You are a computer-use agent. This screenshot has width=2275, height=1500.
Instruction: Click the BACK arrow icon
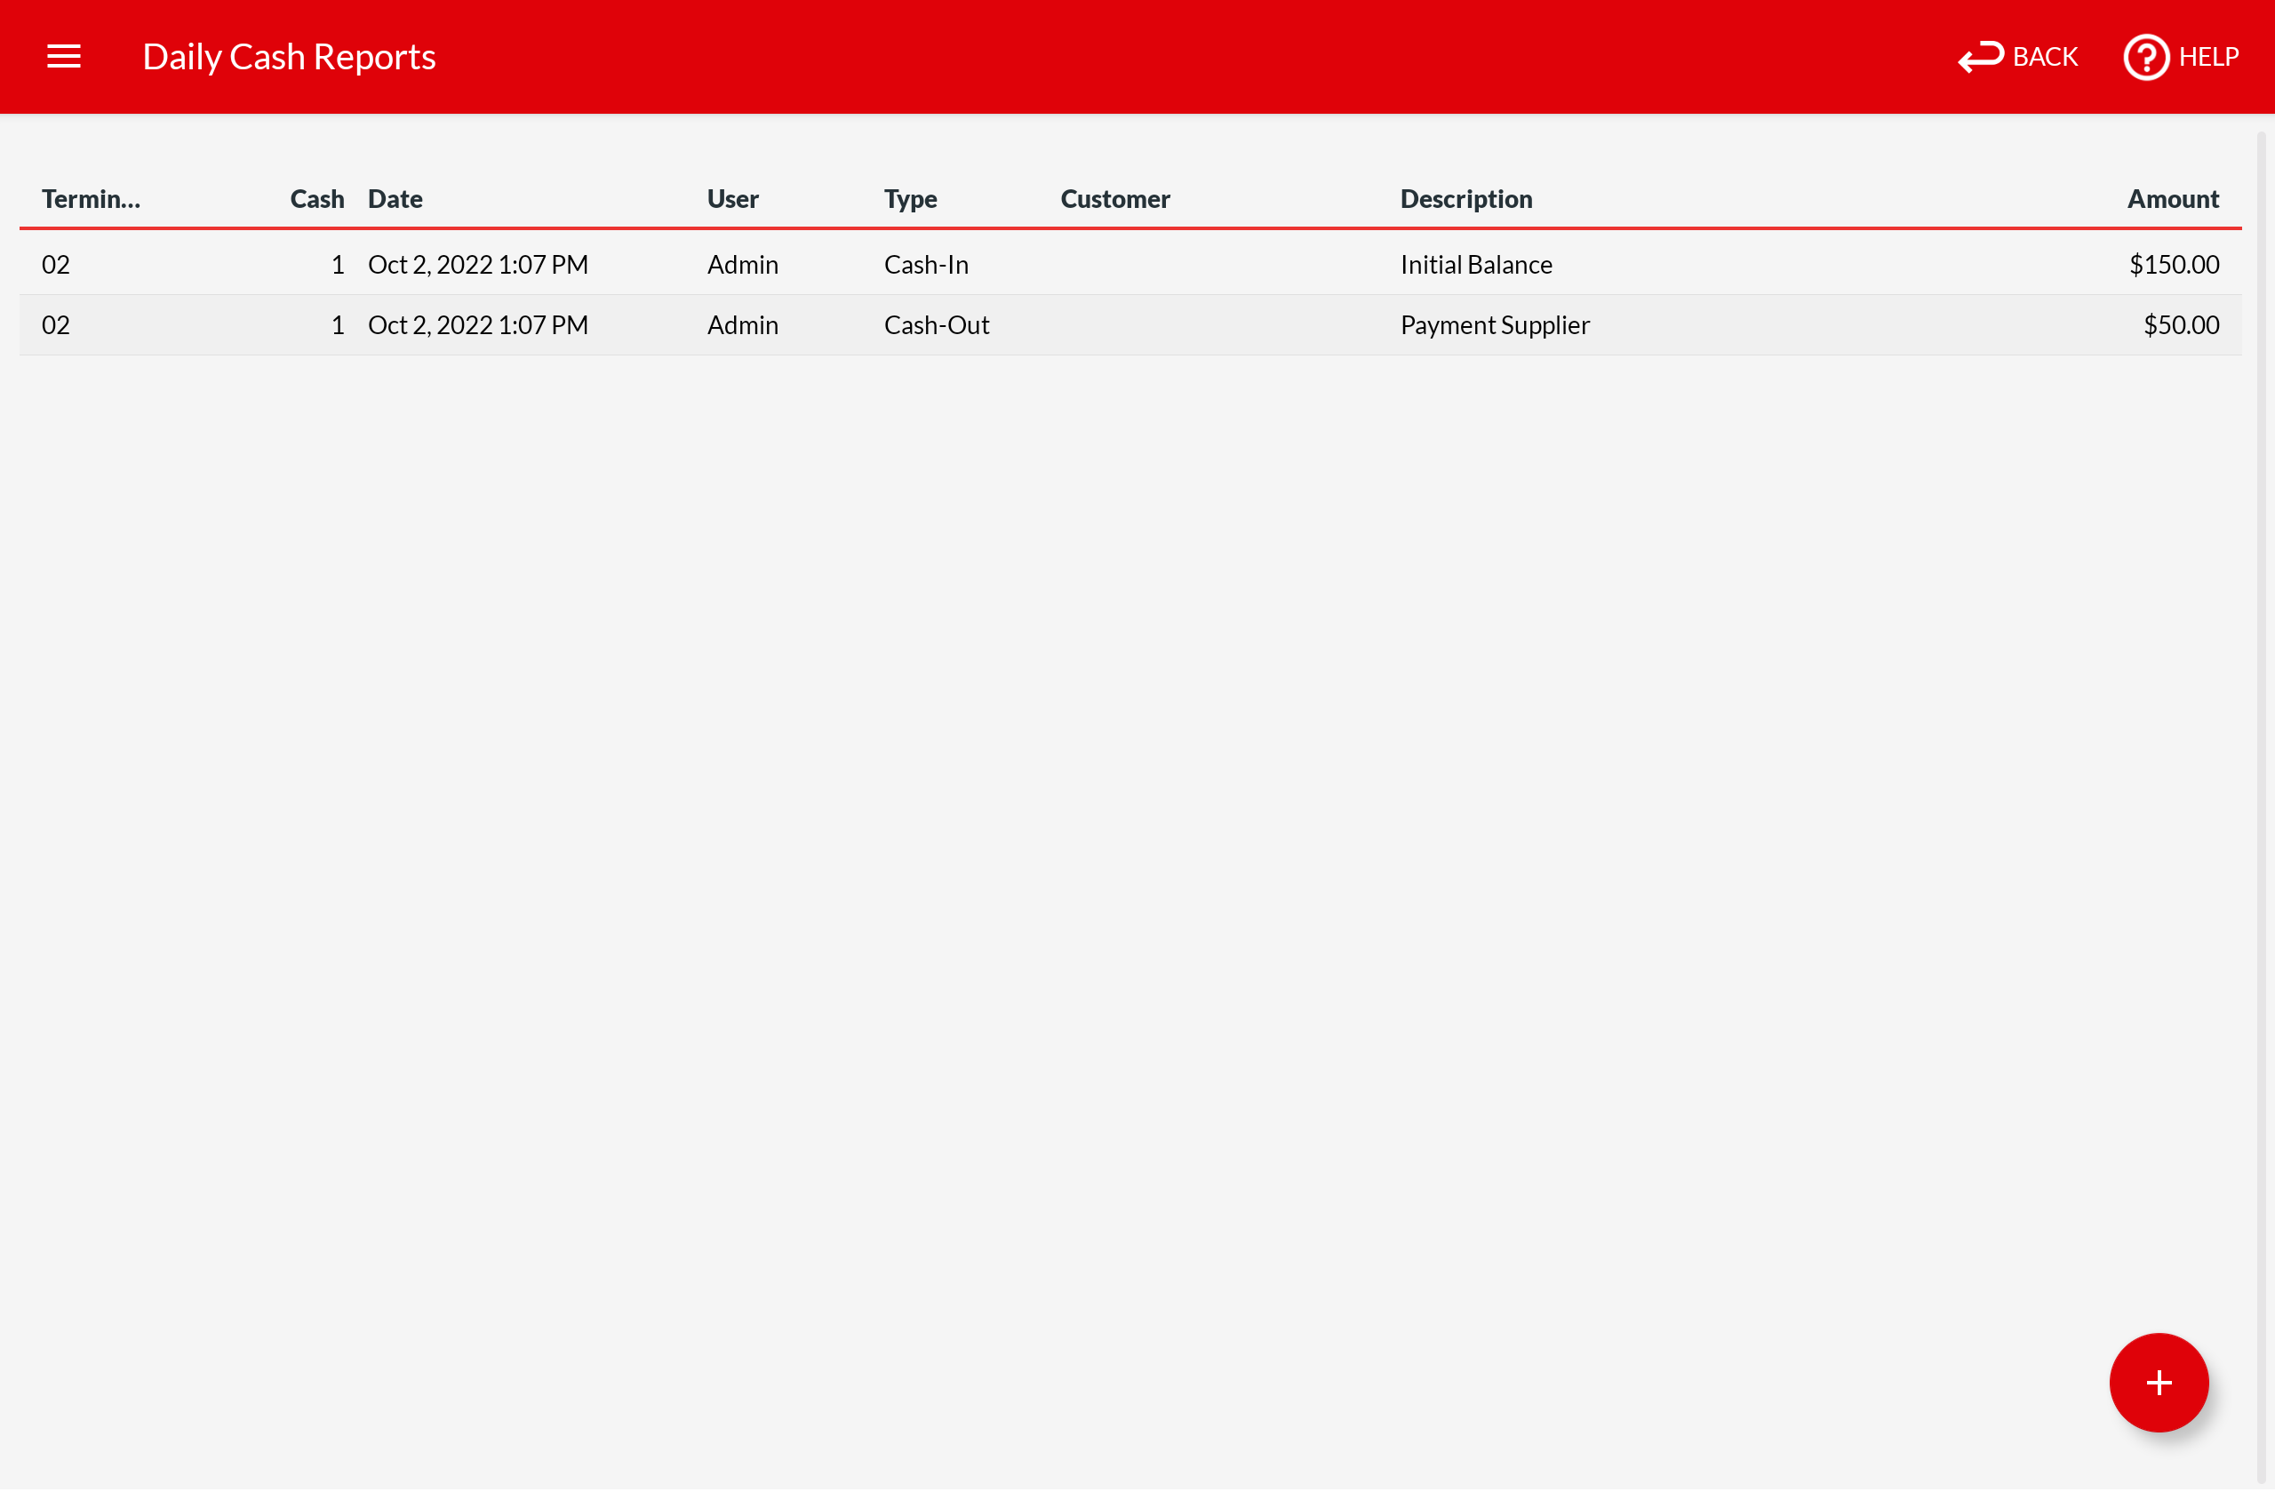pyautogui.click(x=1980, y=57)
